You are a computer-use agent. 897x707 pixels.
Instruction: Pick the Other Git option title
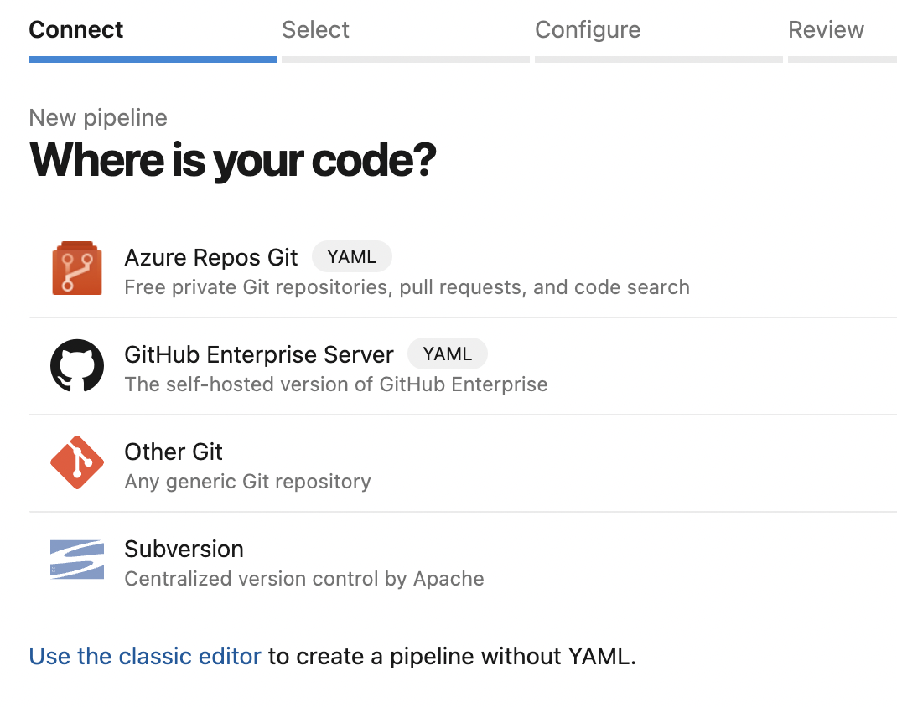point(173,452)
